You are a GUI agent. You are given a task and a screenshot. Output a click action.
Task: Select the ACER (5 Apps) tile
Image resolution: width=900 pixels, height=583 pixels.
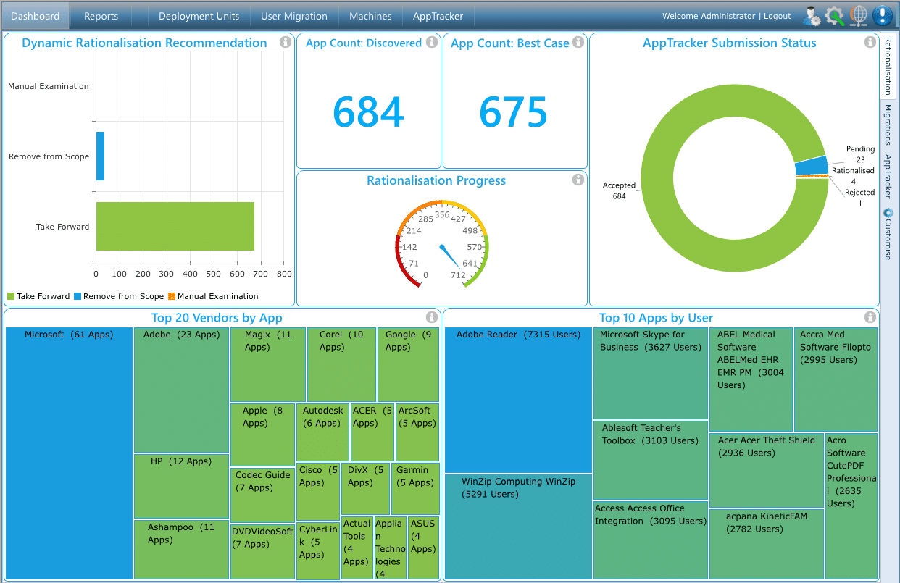tap(372, 432)
